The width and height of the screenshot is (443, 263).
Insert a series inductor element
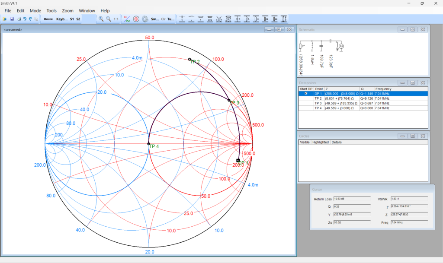192,19
